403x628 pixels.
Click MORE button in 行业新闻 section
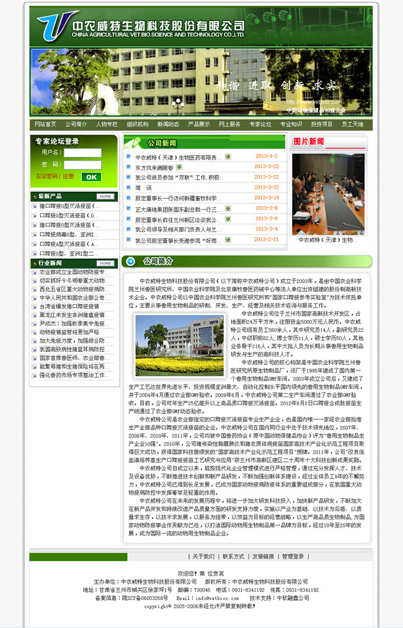(x=105, y=264)
